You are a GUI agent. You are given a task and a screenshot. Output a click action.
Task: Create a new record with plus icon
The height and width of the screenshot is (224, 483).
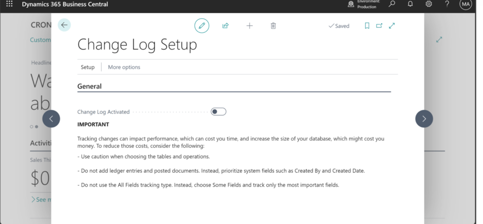point(250,26)
